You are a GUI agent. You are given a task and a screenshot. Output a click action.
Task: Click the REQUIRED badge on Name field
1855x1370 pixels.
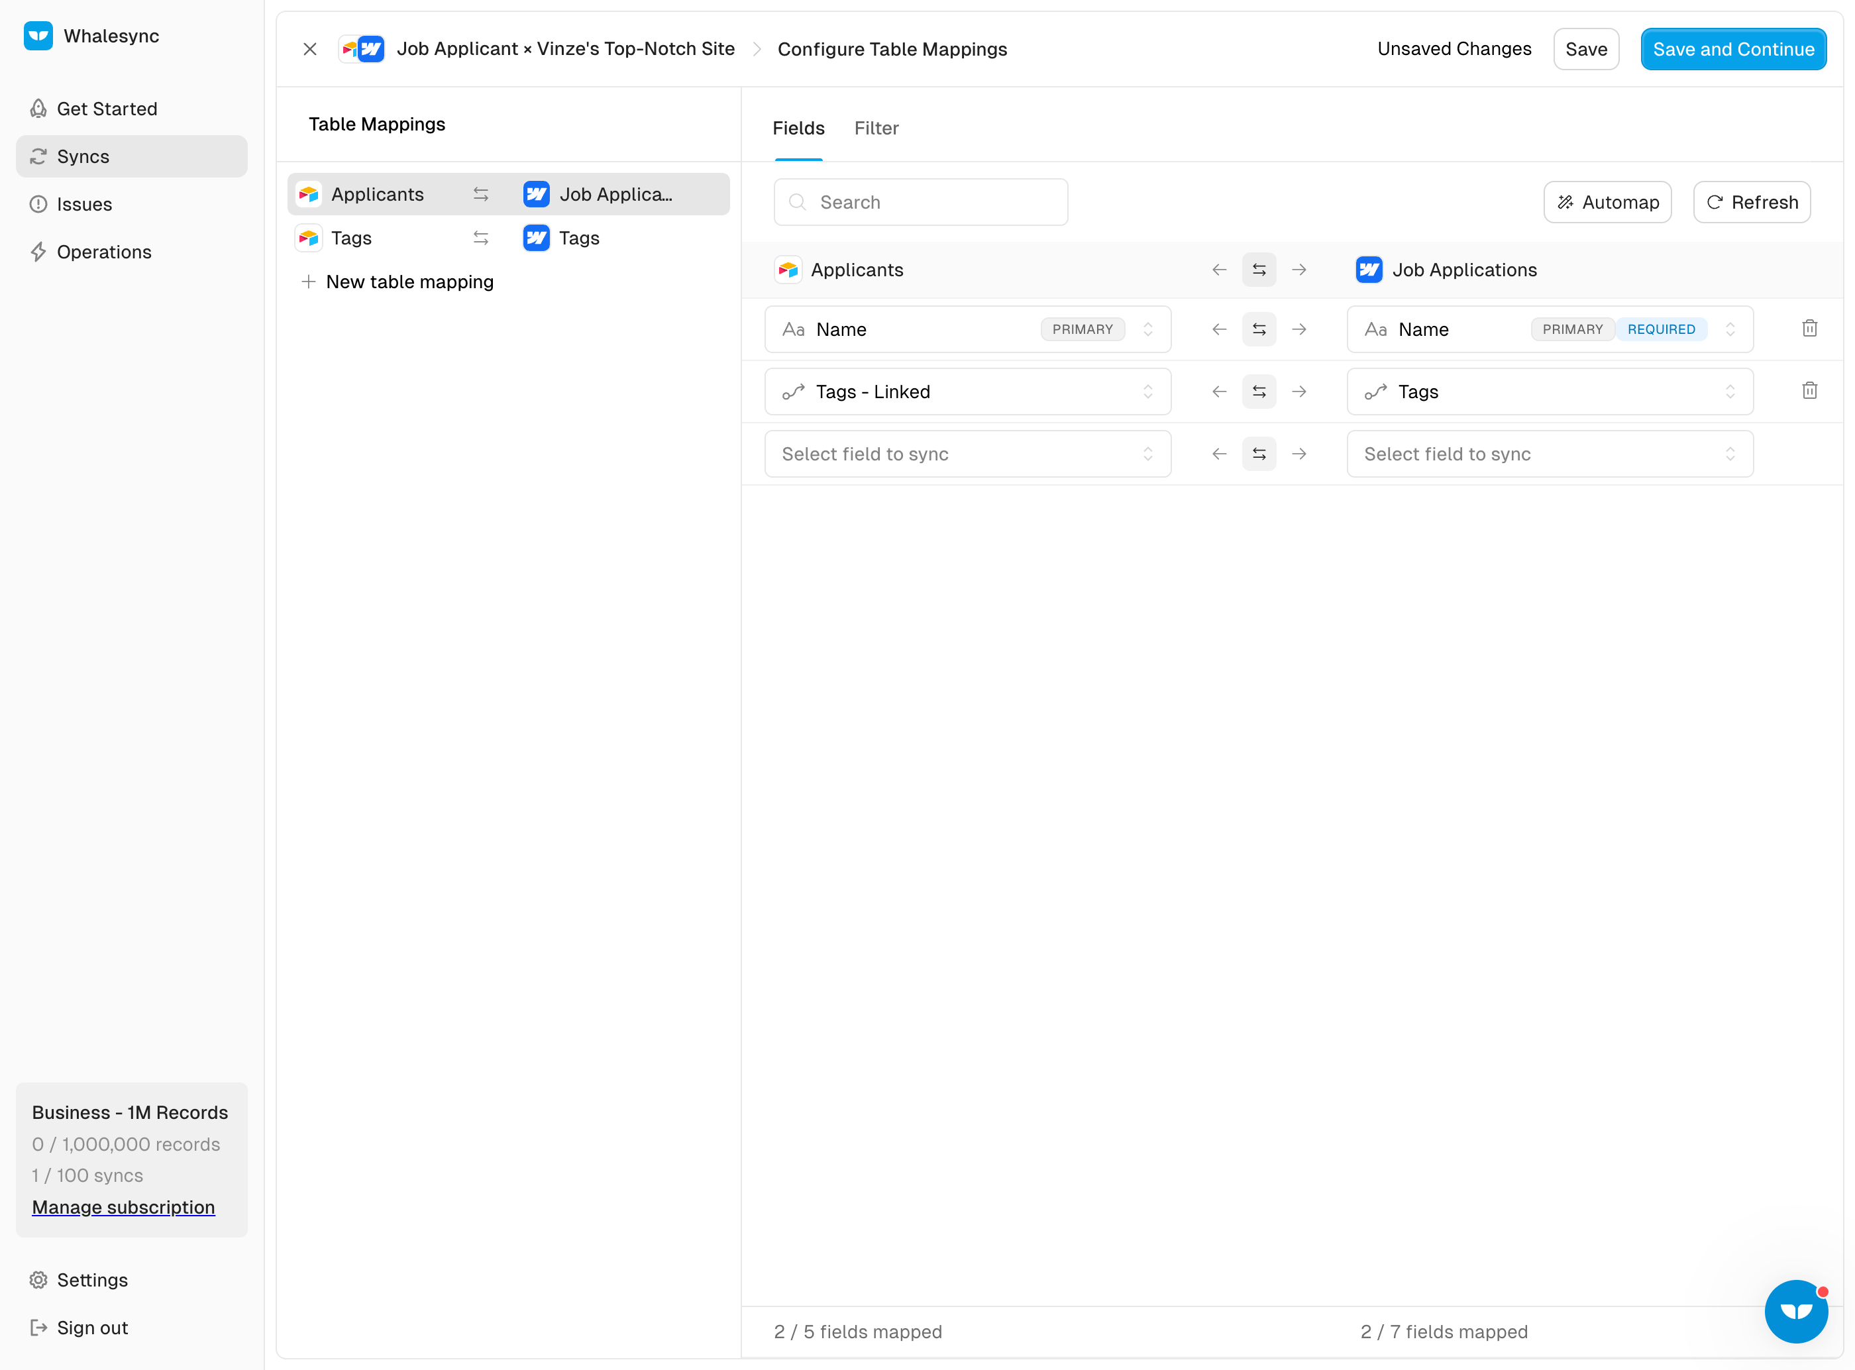[1660, 329]
